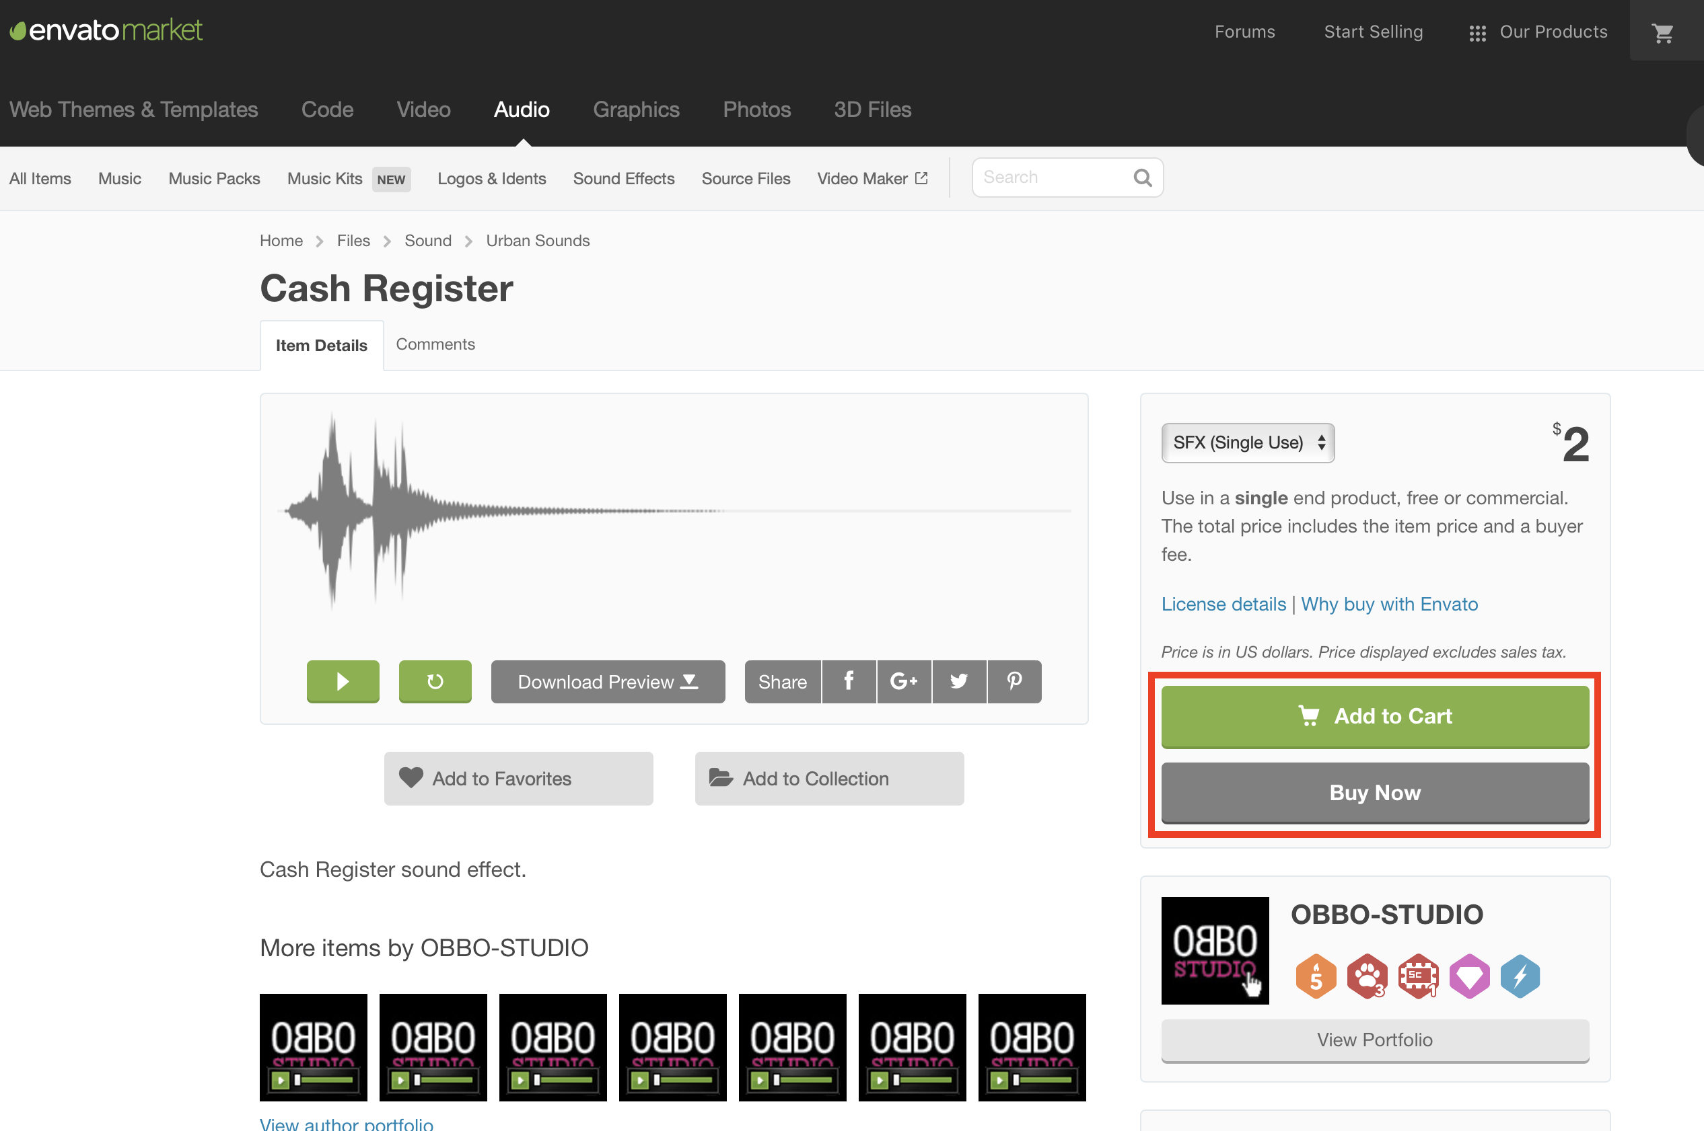Open the Graphics category menu

(636, 110)
